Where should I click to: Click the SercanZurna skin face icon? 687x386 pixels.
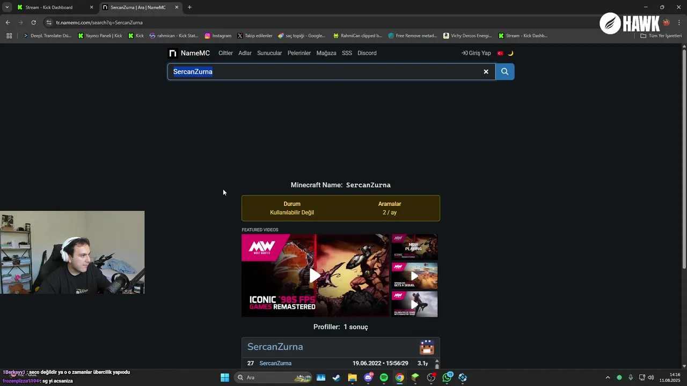pyautogui.click(x=427, y=347)
